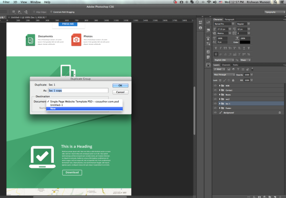Switch to the Paragraph tab

click(x=229, y=20)
